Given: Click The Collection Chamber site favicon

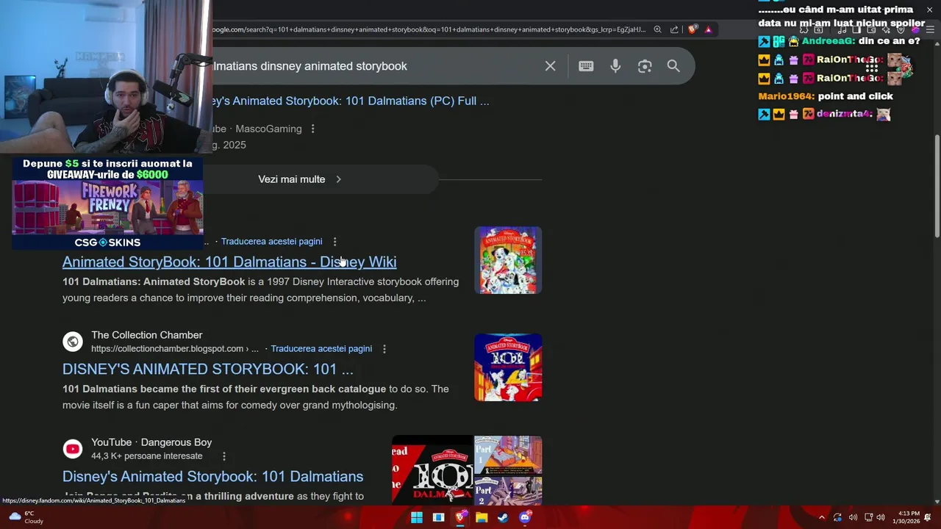Looking at the screenshot, I should tap(73, 342).
